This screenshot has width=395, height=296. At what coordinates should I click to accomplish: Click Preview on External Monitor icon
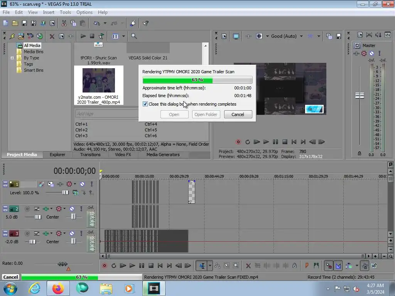point(236,36)
